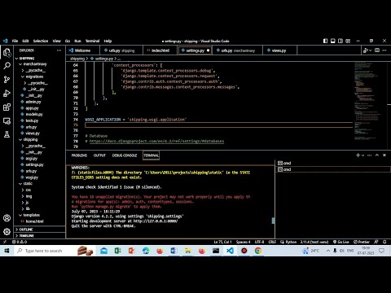Viewport: 391px width, 293px height.
Task: Open Chrome from taskbar
Action: click(258, 251)
